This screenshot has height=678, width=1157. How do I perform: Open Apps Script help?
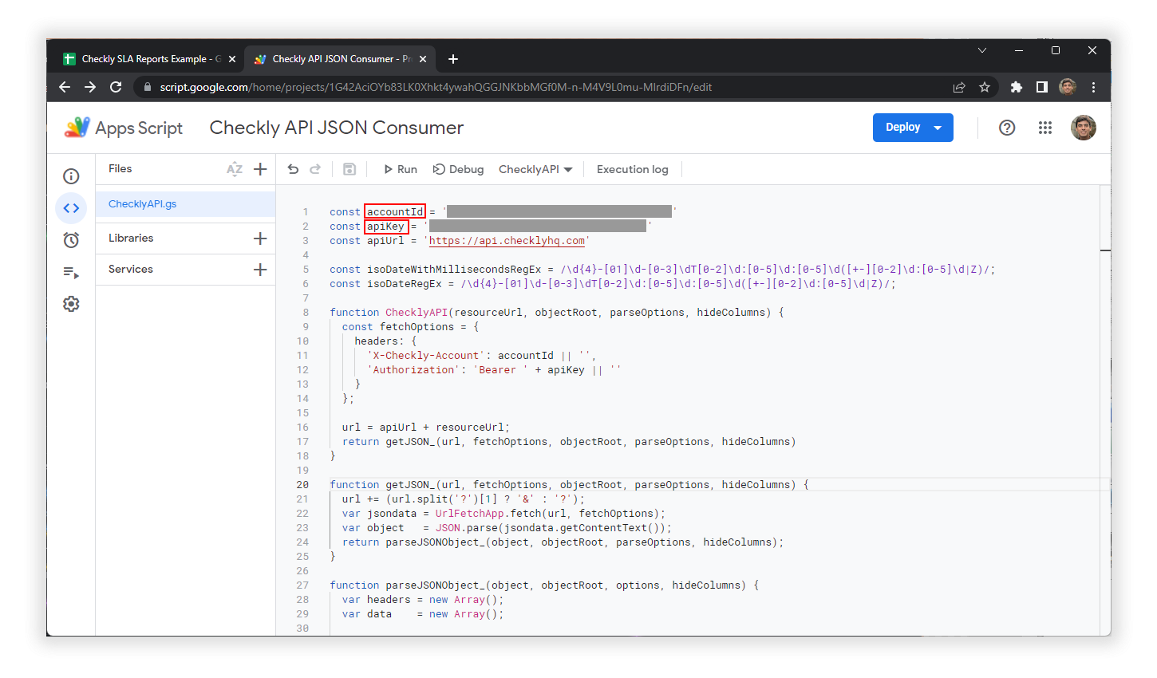pyautogui.click(x=1007, y=127)
